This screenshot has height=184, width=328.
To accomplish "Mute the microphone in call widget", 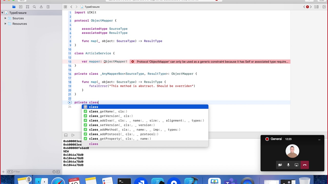I will 288,165.
